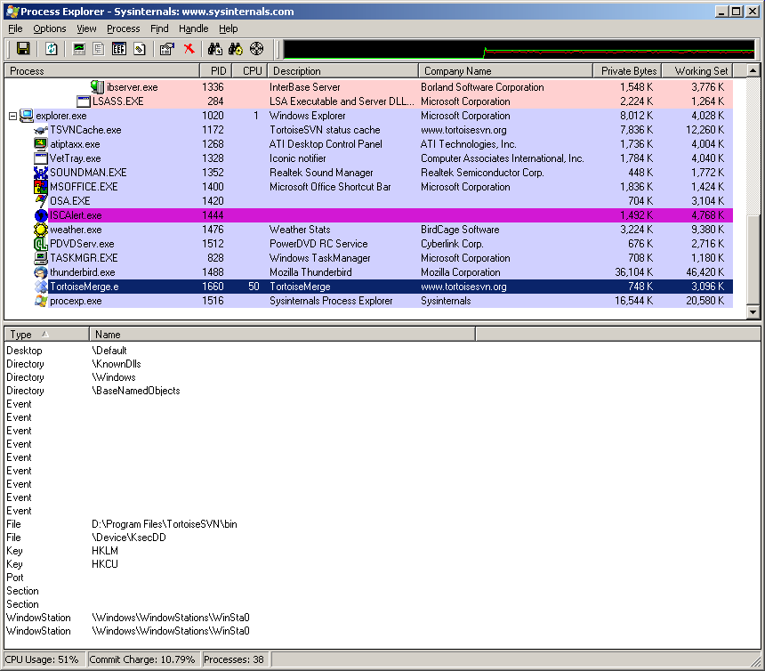This screenshot has height=671, width=765.
Task: Sort by the PID column header
Action: 215,71
